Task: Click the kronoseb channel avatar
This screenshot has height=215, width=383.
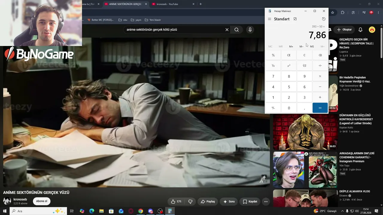Action: click(x=7, y=201)
